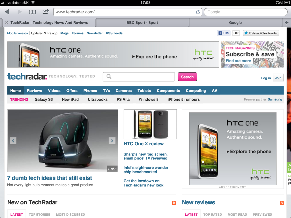Click the RSS icon beside New on TechRadar
Screen dimensions: 291x218
tap(174, 203)
